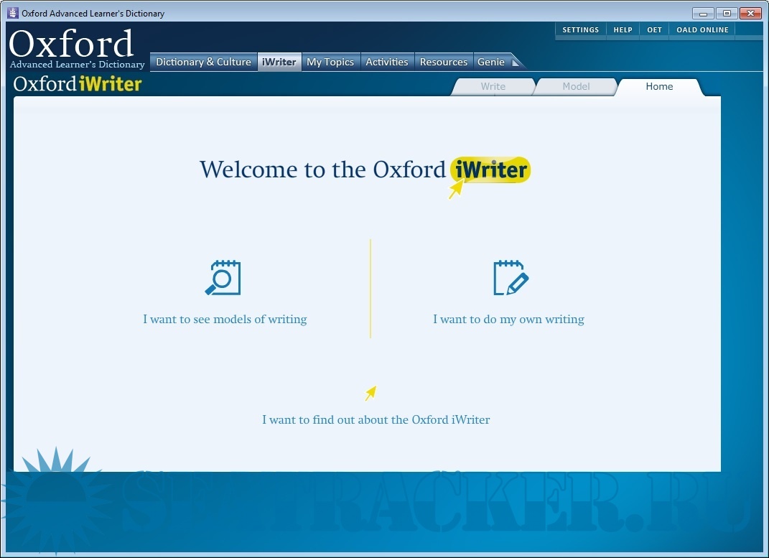769x558 pixels.
Task: Open the Model tab
Action: (576, 86)
